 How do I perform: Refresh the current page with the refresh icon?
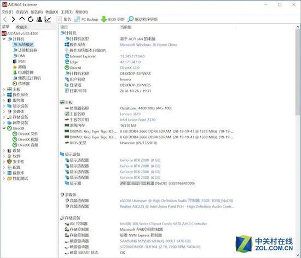(31, 19)
